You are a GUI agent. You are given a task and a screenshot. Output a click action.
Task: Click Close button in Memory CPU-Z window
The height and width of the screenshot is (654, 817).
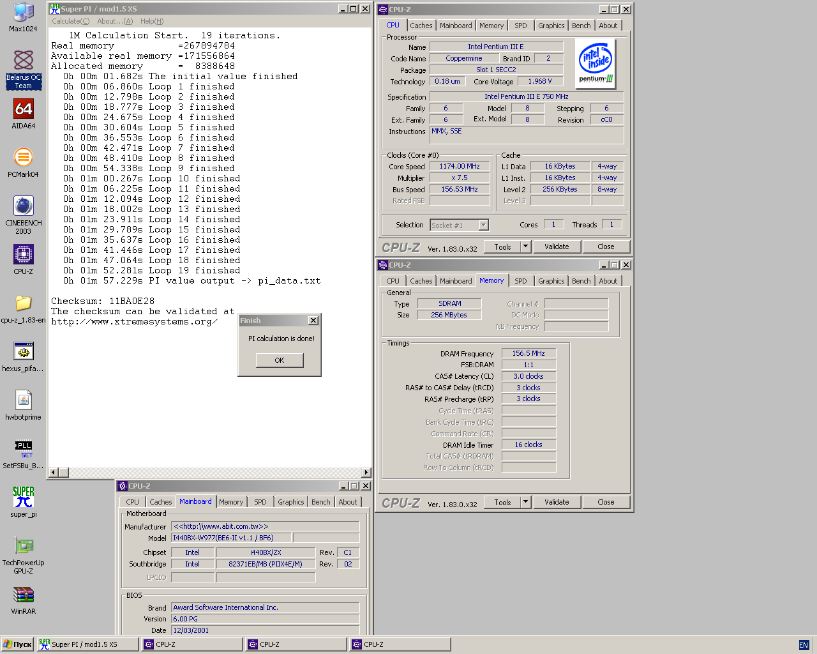pyautogui.click(x=606, y=502)
